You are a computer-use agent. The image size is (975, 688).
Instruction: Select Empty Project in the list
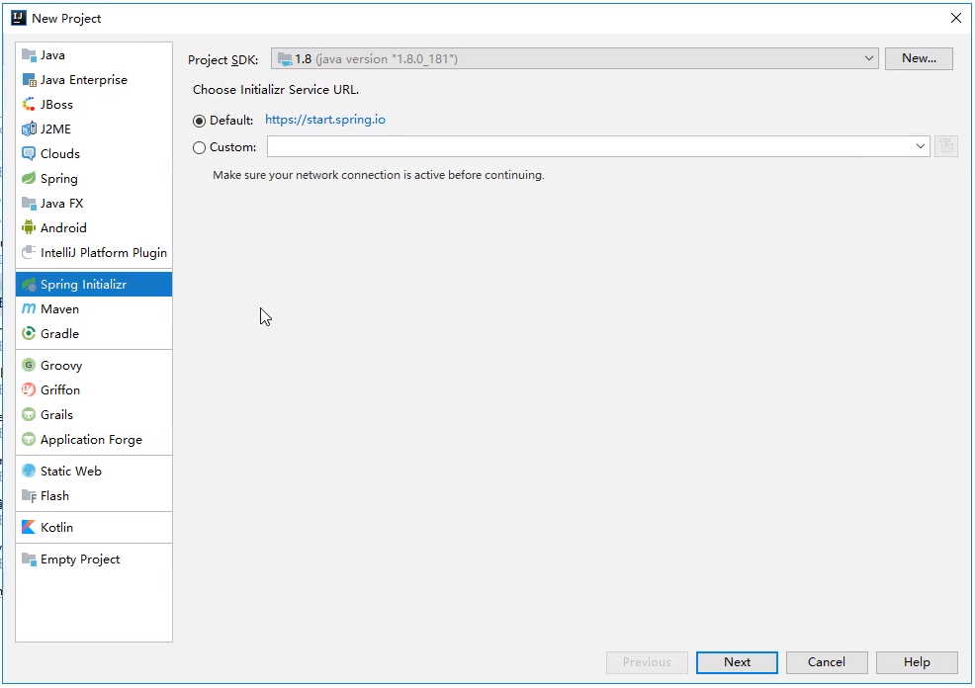(79, 559)
